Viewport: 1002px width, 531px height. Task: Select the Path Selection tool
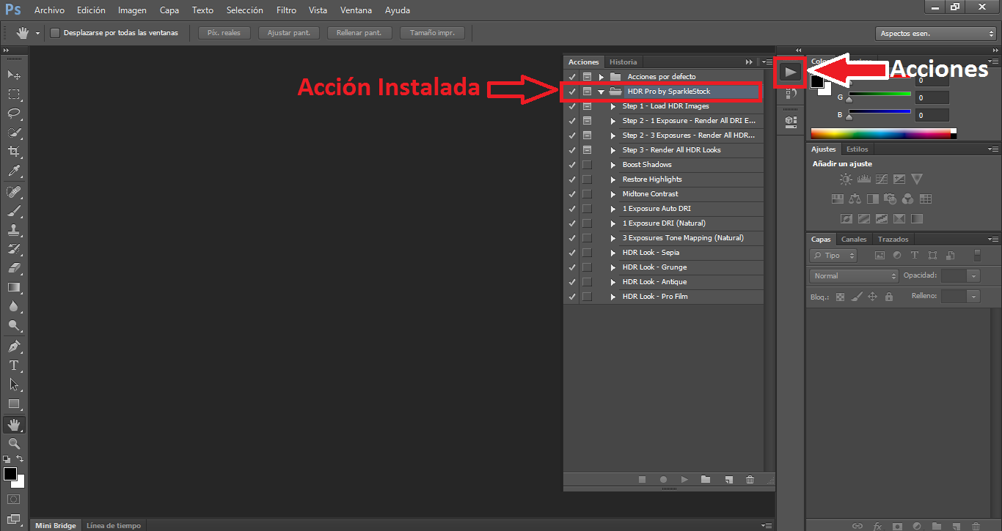[14, 384]
